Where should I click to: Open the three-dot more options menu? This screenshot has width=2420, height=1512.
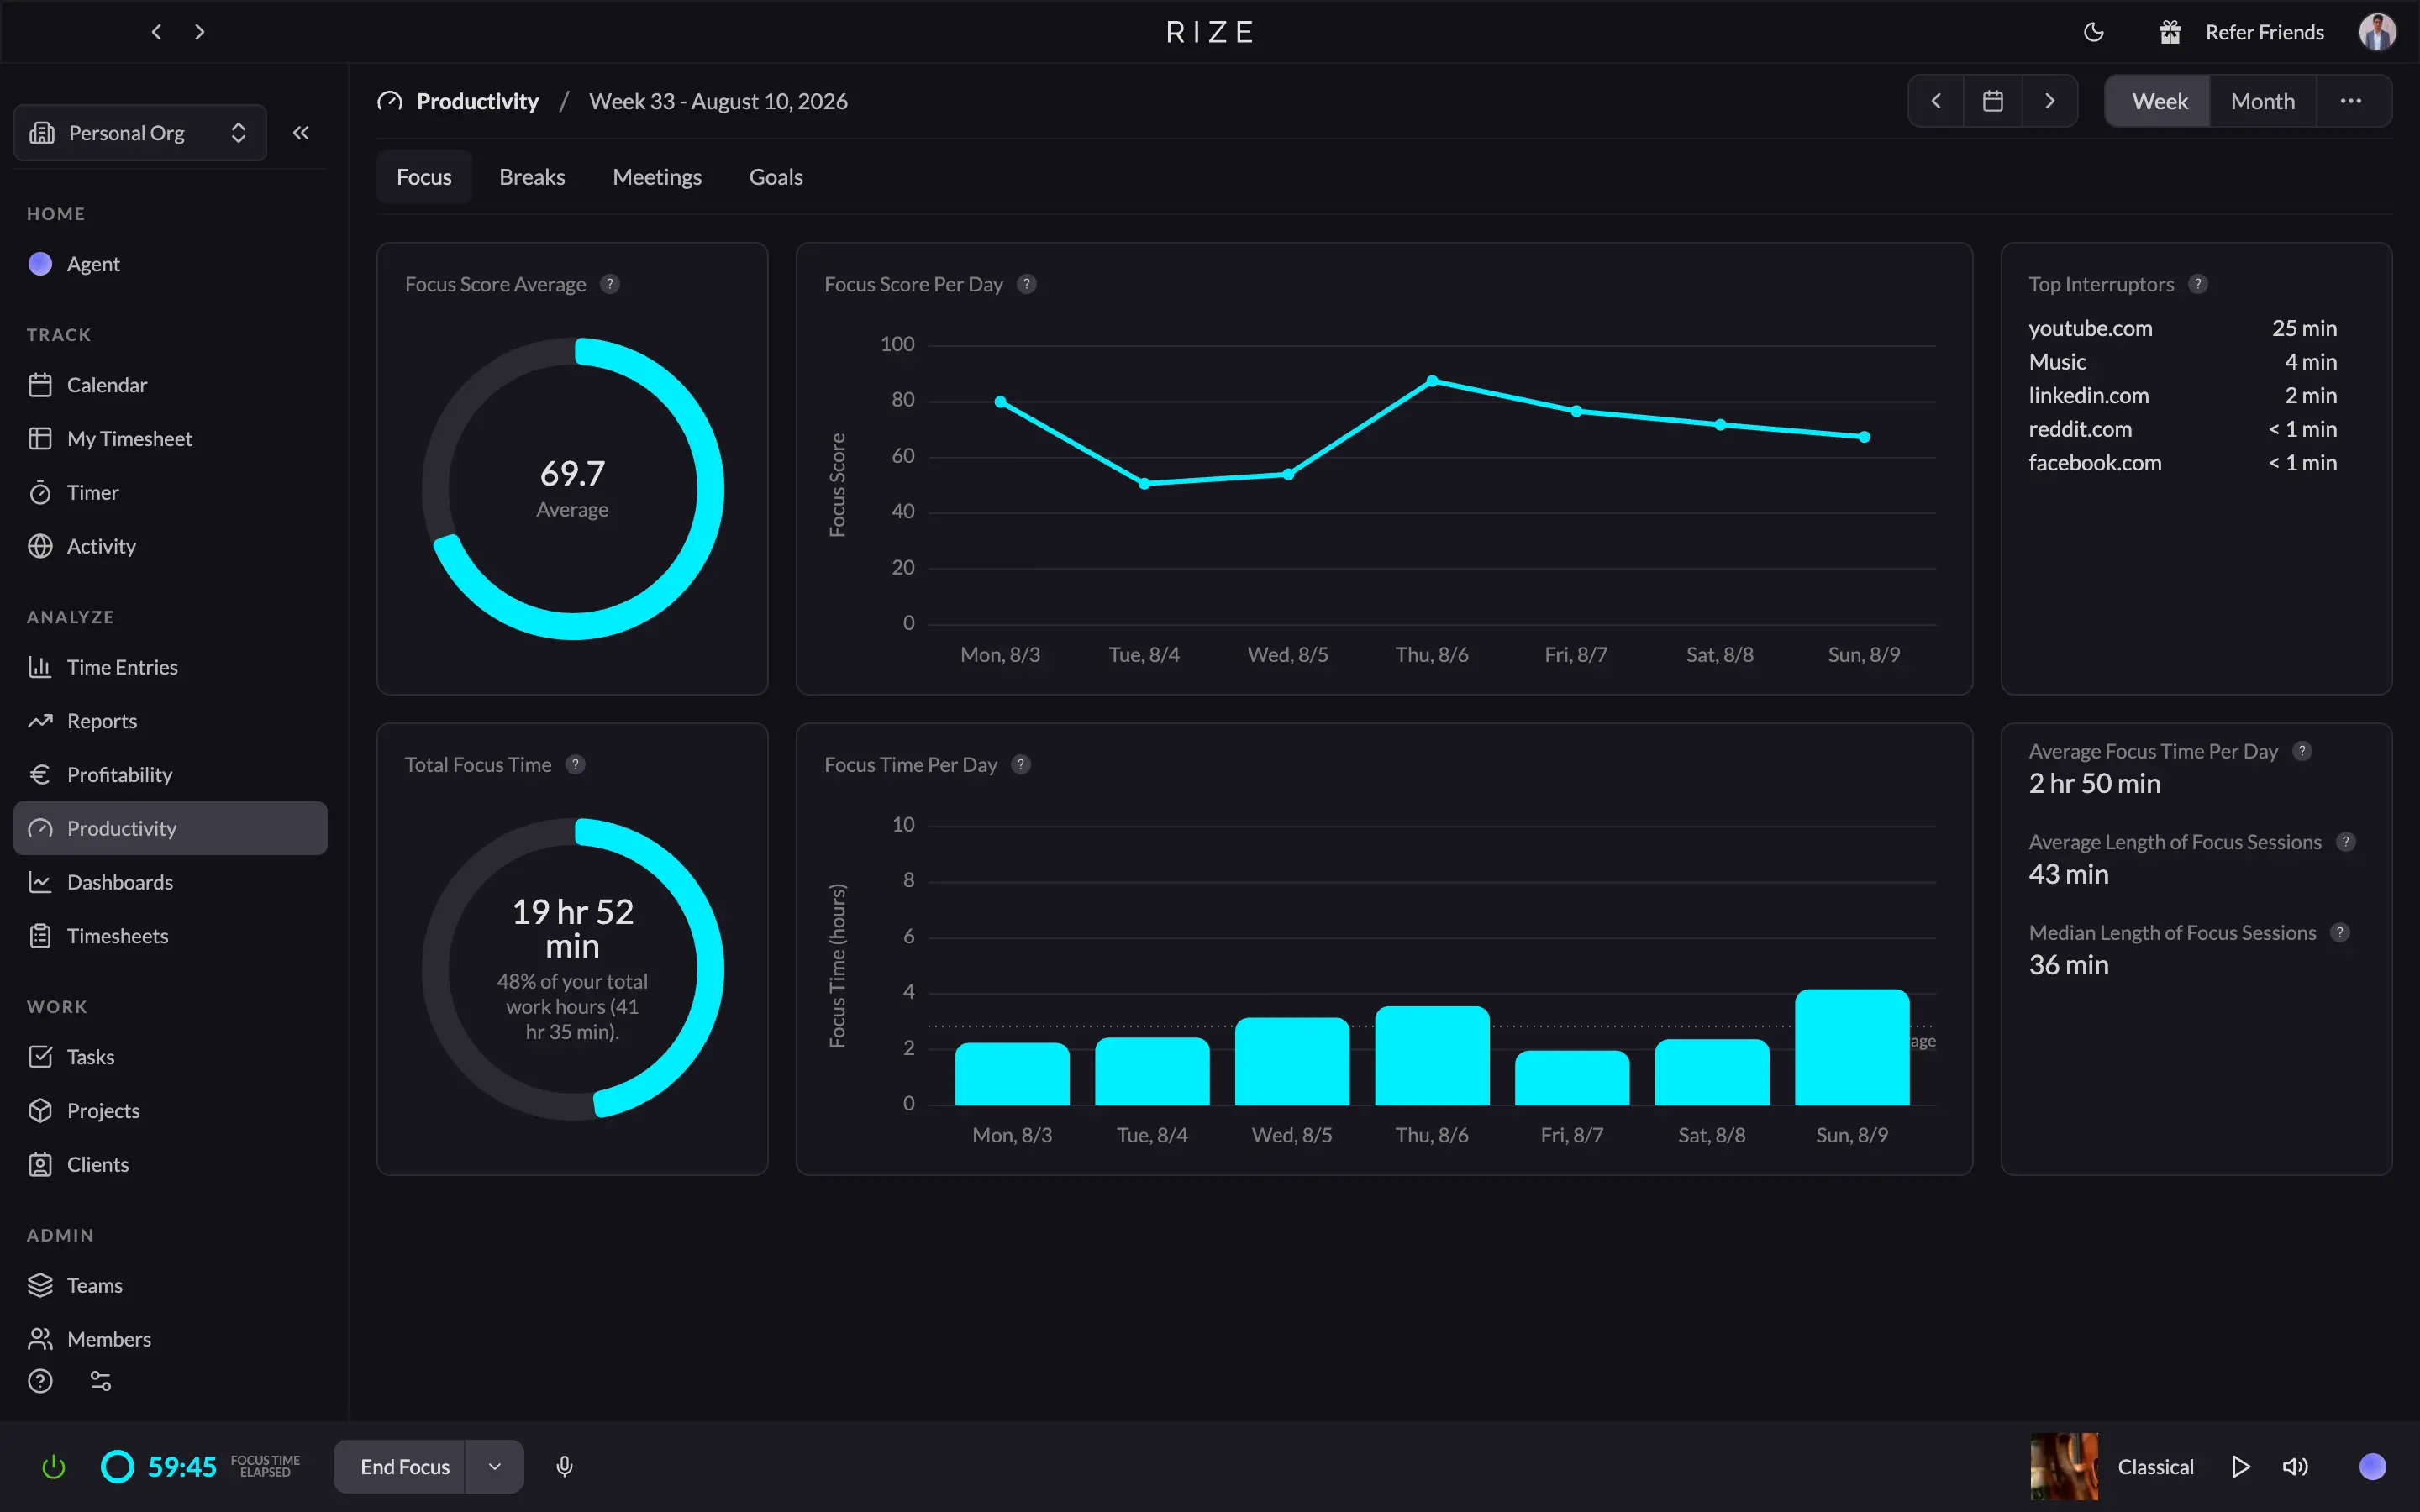point(2351,101)
